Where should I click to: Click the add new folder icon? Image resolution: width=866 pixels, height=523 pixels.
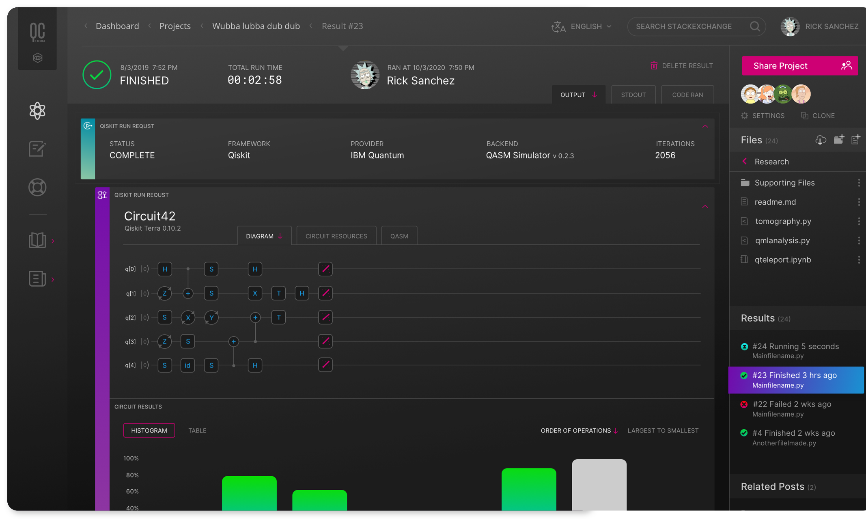pyautogui.click(x=839, y=140)
